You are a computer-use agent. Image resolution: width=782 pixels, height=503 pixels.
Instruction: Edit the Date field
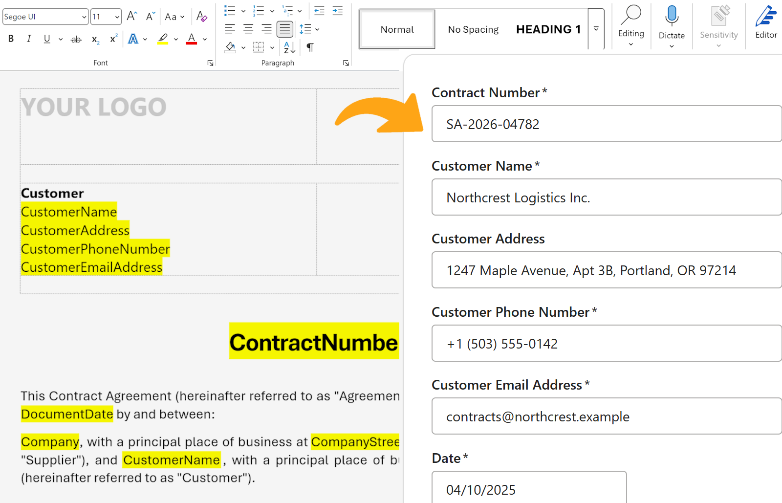(x=529, y=487)
